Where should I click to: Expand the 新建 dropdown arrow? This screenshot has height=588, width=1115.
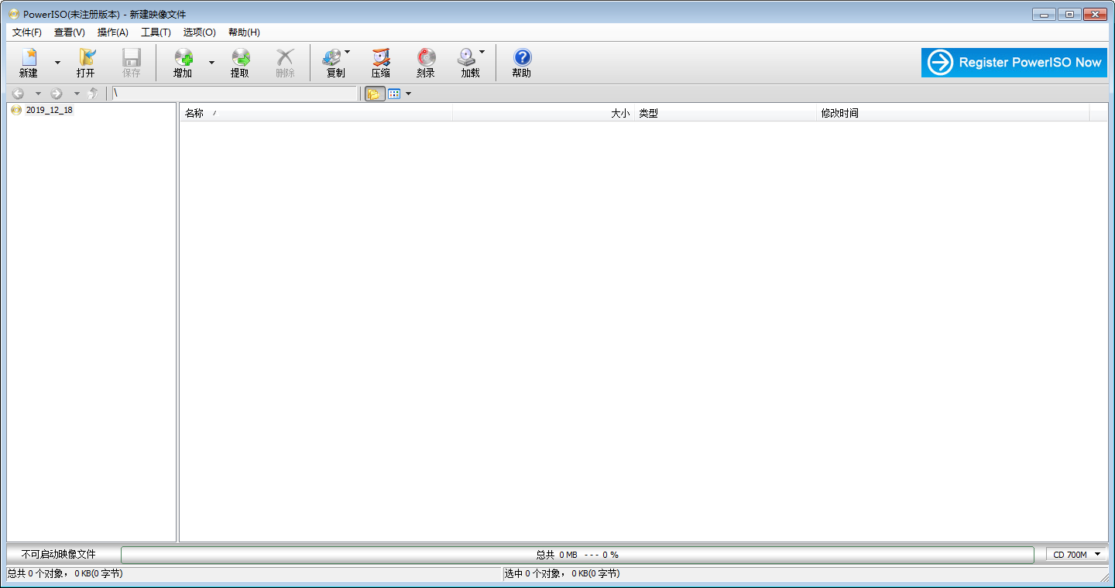click(x=57, y=63)
